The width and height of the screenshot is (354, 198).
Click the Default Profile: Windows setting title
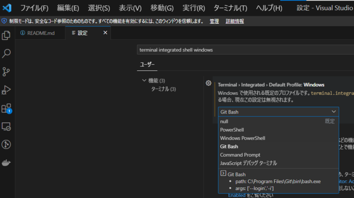pos(271,85)
